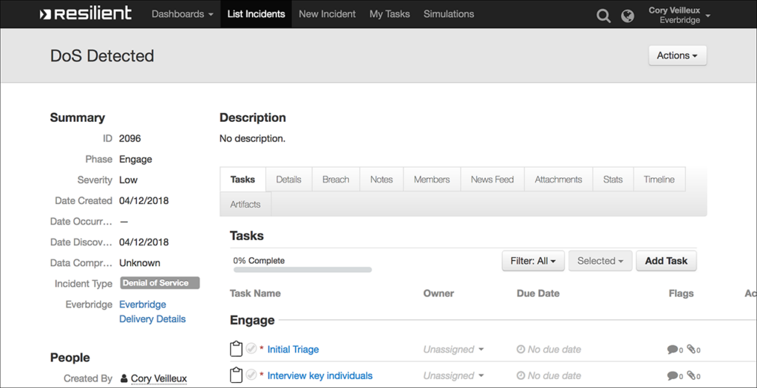757x388 pixels.
Task: Sort by Due Date column header
Action: click(x=538, y=293)
